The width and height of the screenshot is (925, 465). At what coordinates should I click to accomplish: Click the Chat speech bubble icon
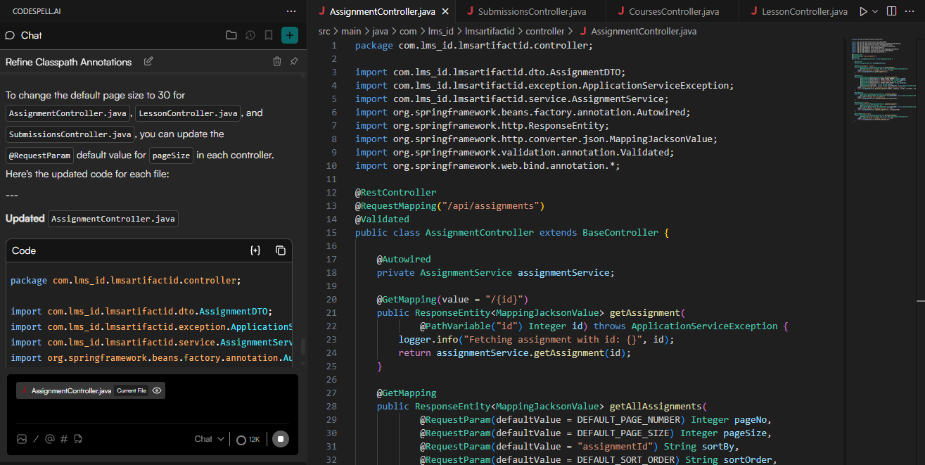(10, 35)
